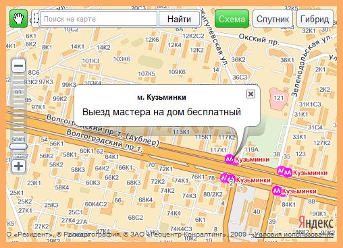343x248 pixels.
Task: Click the building label 66К2
Action: [x=111, y=177]
